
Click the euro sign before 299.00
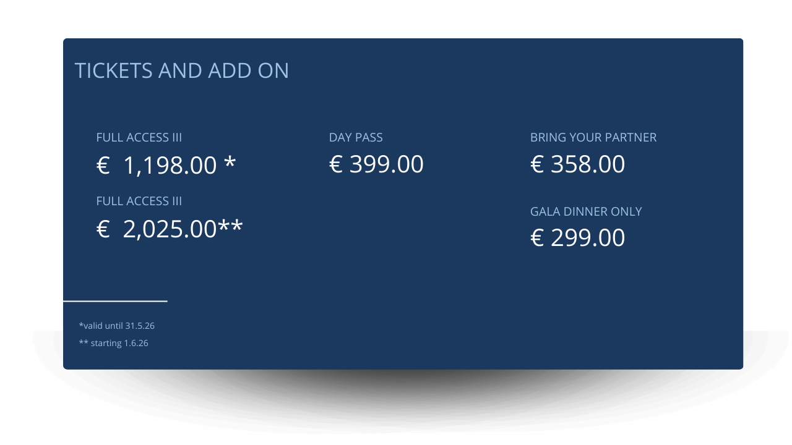pyautogui.click(x=537, y=238)
